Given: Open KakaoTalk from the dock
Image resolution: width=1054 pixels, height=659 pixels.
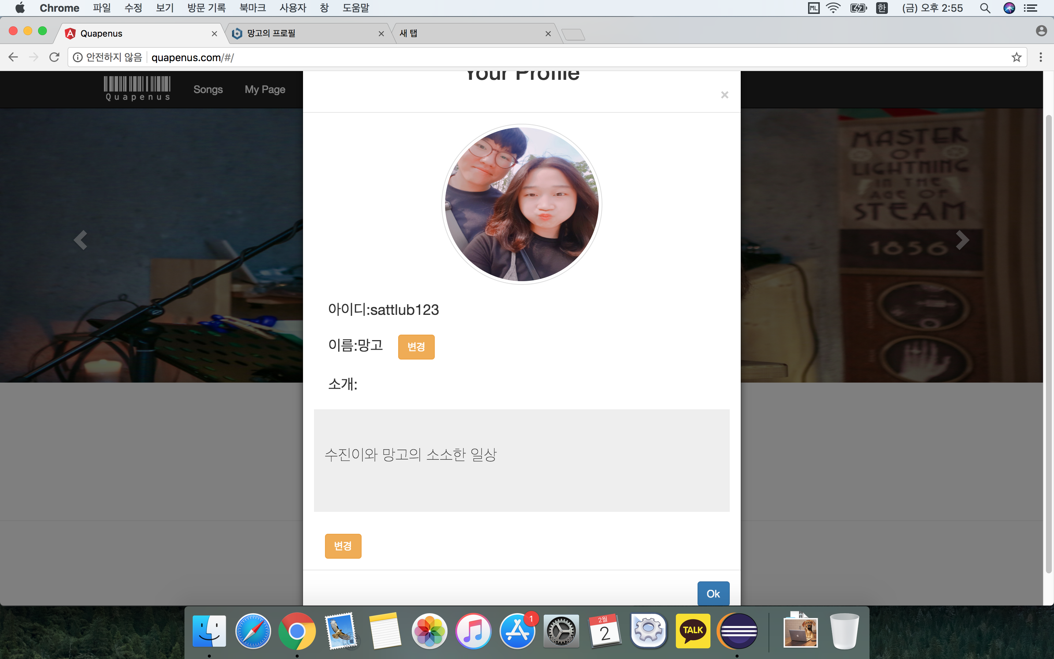Looking at the screenshot, I should tap(692, 631).
